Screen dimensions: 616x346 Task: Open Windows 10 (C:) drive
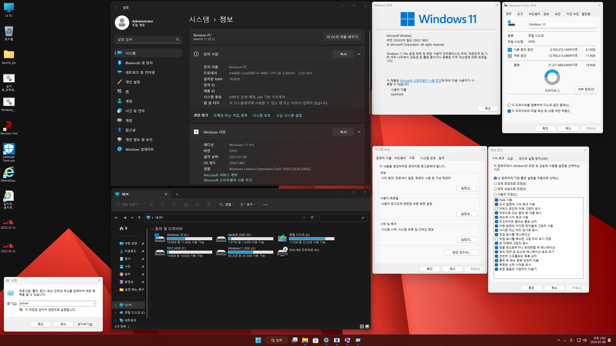tap(184, 238)
